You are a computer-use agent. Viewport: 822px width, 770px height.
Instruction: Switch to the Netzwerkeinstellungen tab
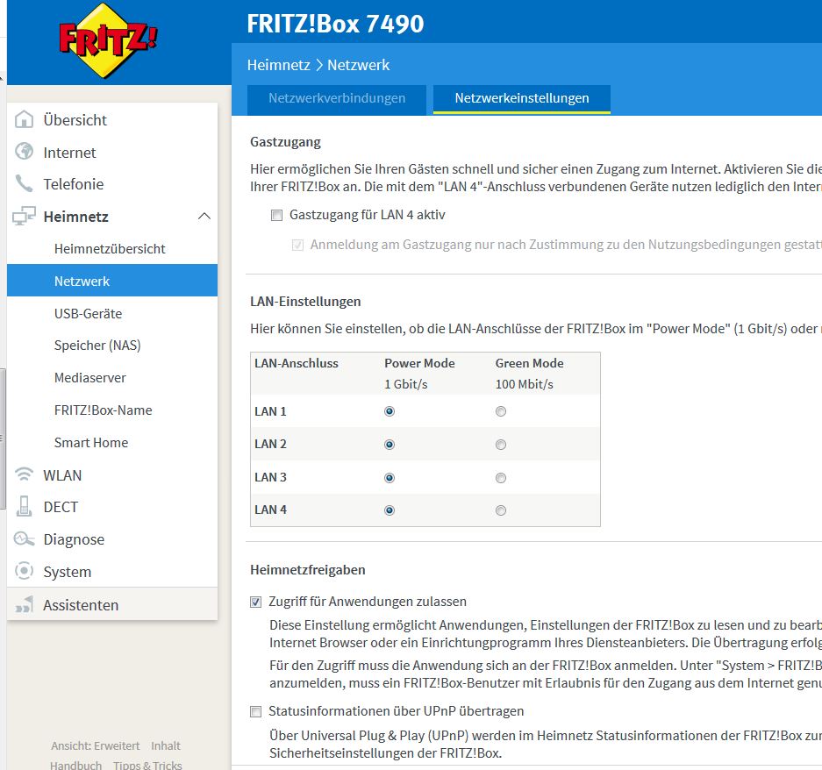(x=522, y=98)
